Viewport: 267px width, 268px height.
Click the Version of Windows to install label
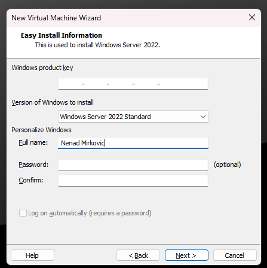(53, 102)
